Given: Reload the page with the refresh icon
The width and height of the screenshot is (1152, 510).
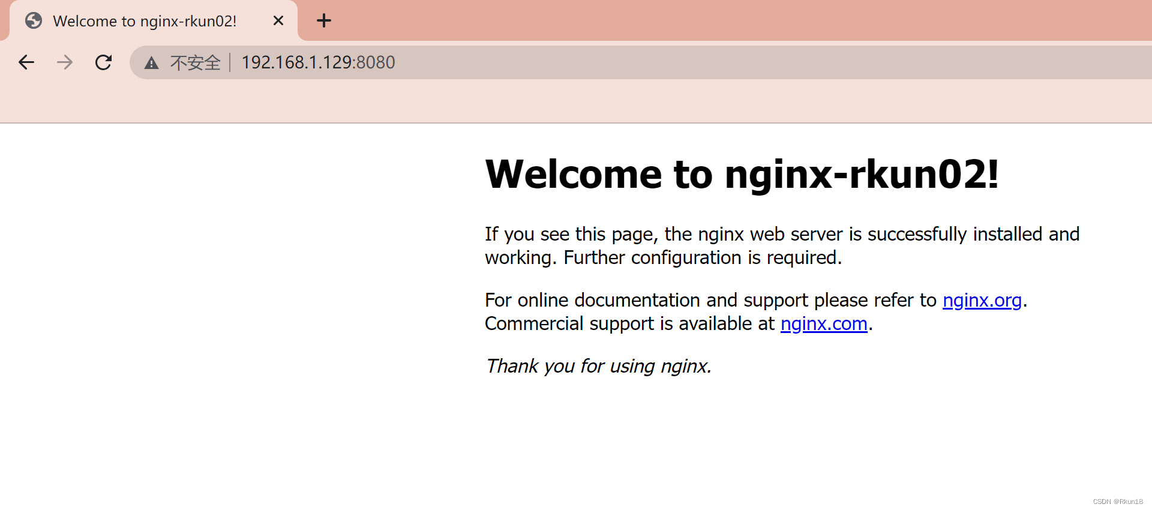Looking at the screenshot, I should point(104,62).
